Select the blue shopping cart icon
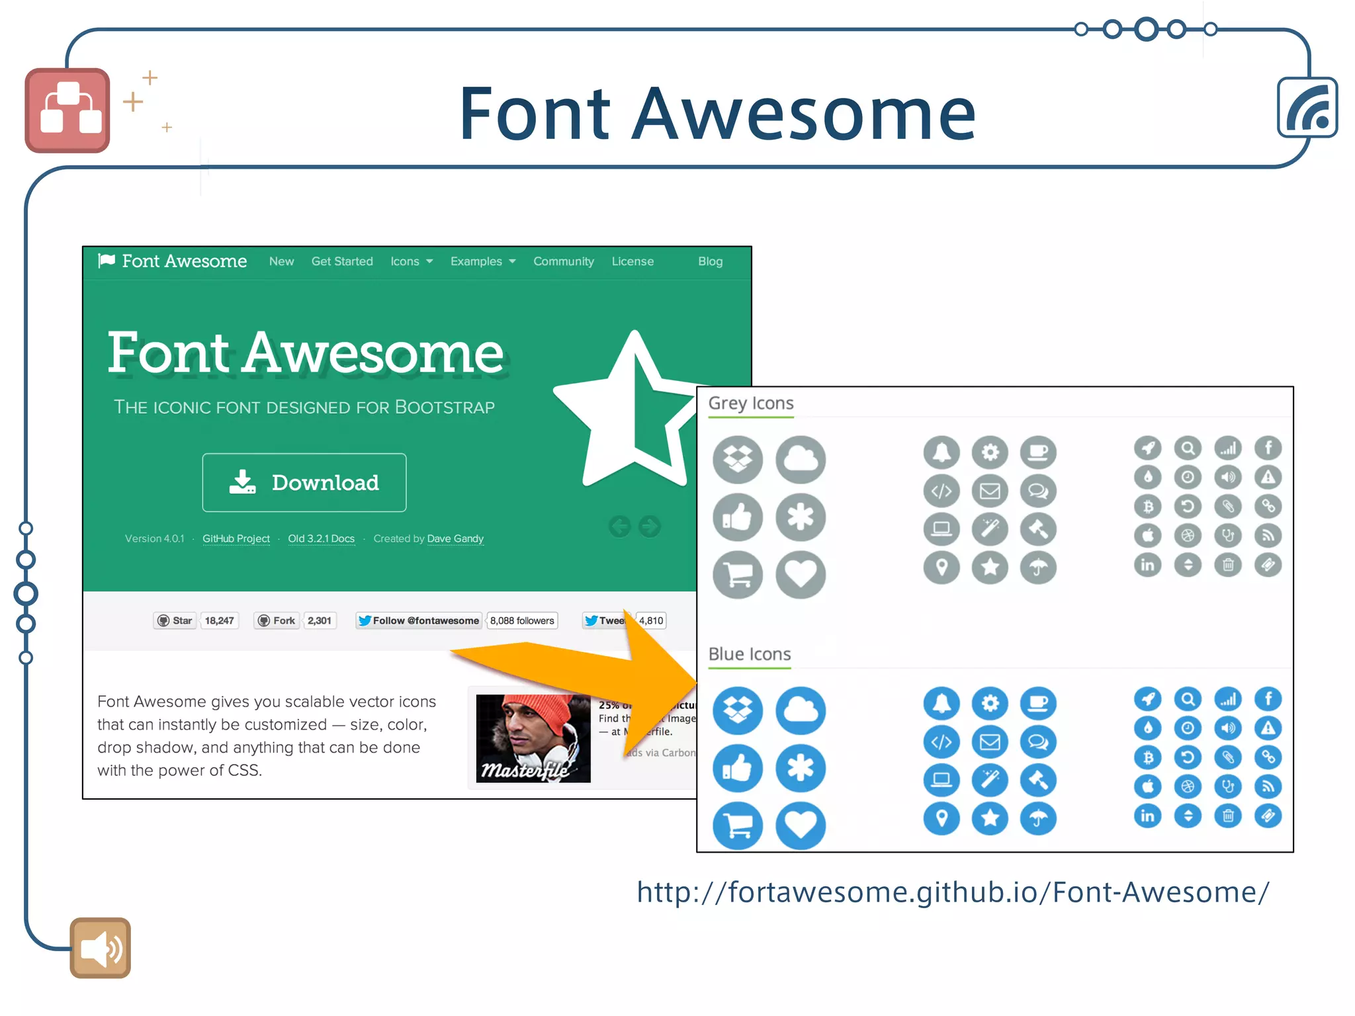1355x1016 pixels. click(x=738, y=825)
